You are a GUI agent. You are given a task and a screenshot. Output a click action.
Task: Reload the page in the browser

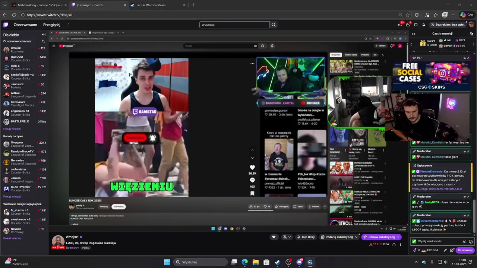14,15
